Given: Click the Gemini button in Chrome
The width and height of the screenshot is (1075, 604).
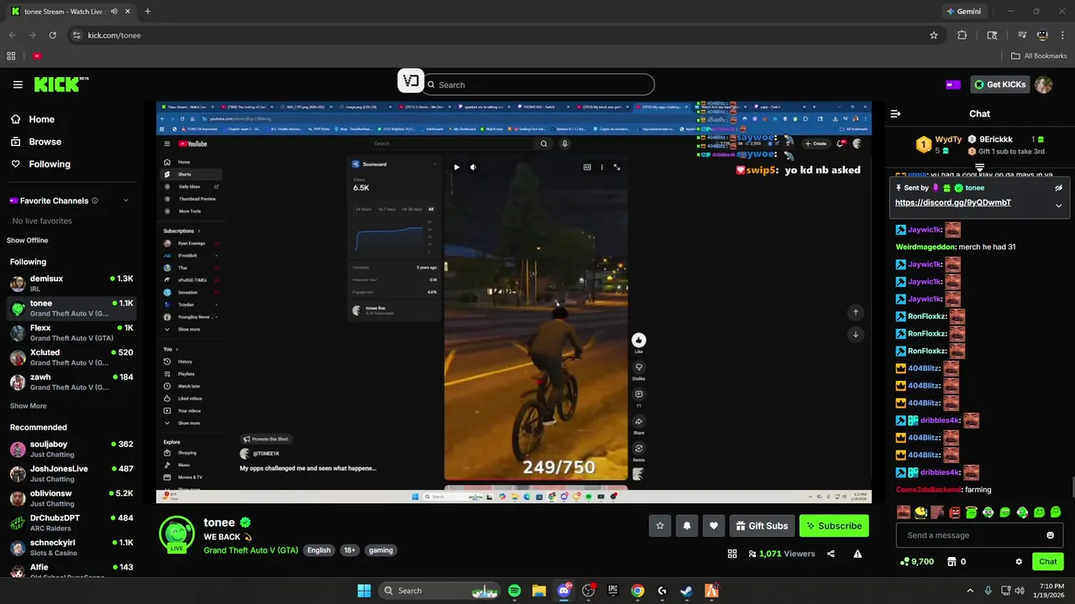Looking at the screenshot, I should [964, 12].
